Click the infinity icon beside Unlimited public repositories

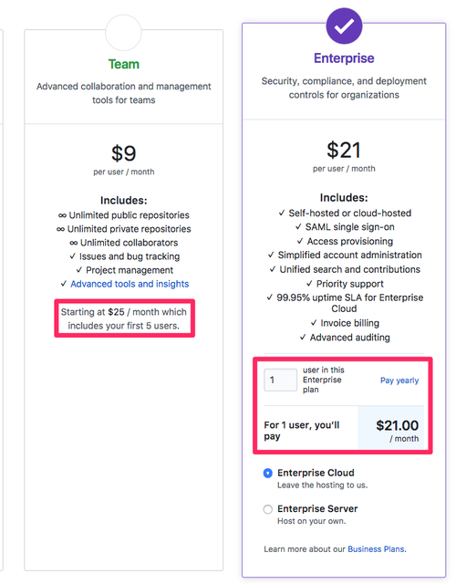pyautogui.click(x=62, y=215)
